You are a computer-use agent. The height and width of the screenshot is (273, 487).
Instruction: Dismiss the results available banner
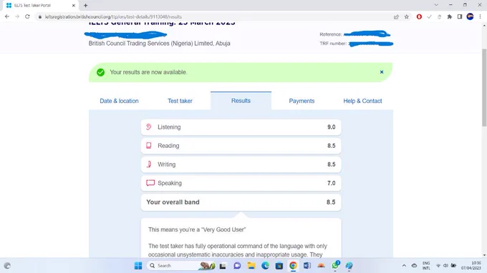point(382,72)
